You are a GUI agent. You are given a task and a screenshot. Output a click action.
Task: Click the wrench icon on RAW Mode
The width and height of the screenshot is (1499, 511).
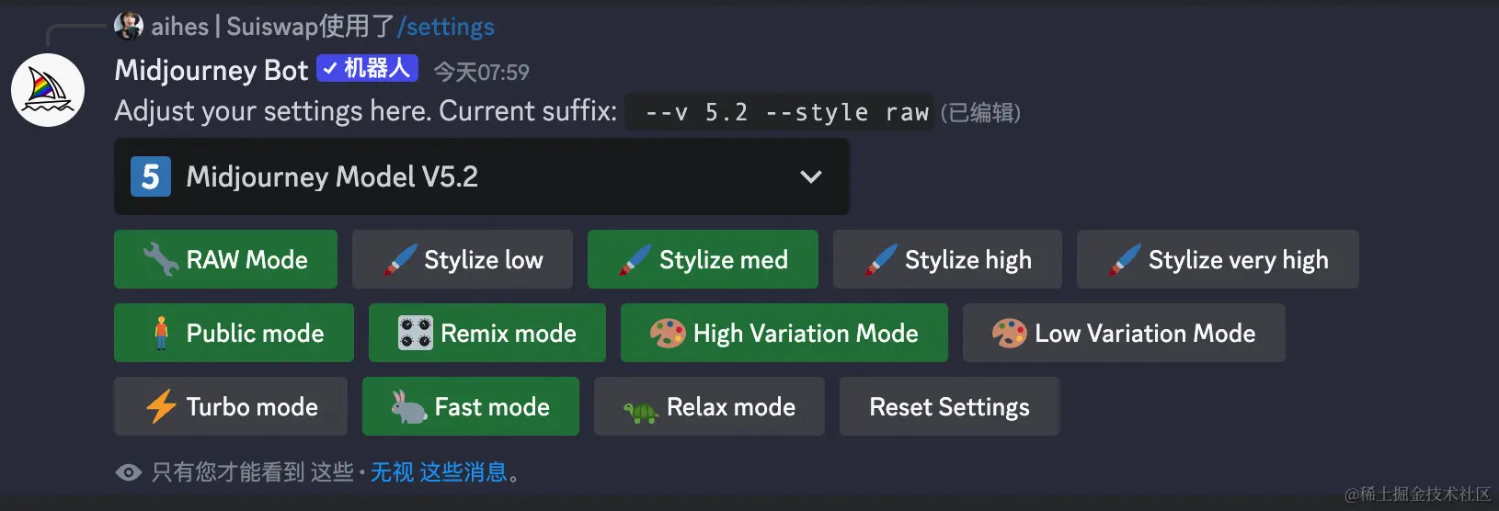tap(161, 259)
